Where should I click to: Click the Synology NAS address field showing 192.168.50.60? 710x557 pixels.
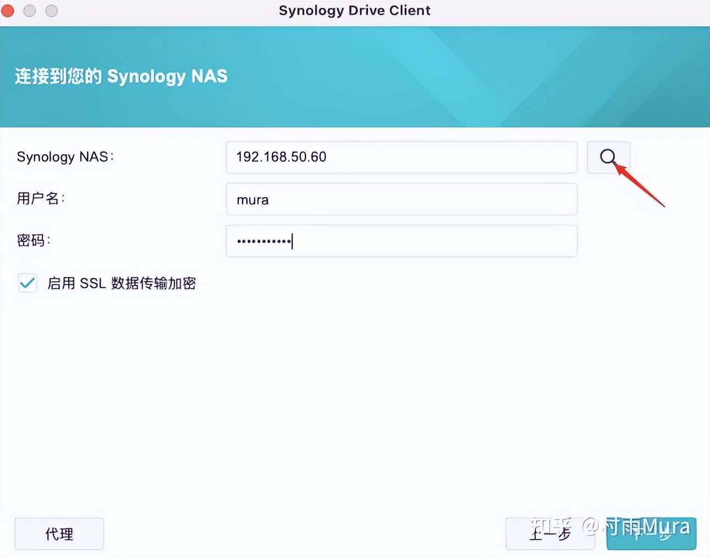click(401, 157)
